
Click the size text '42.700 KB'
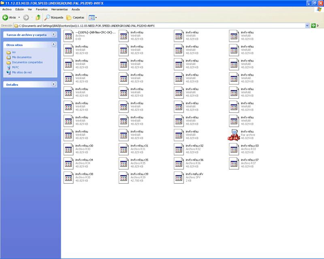coord(137,180)
